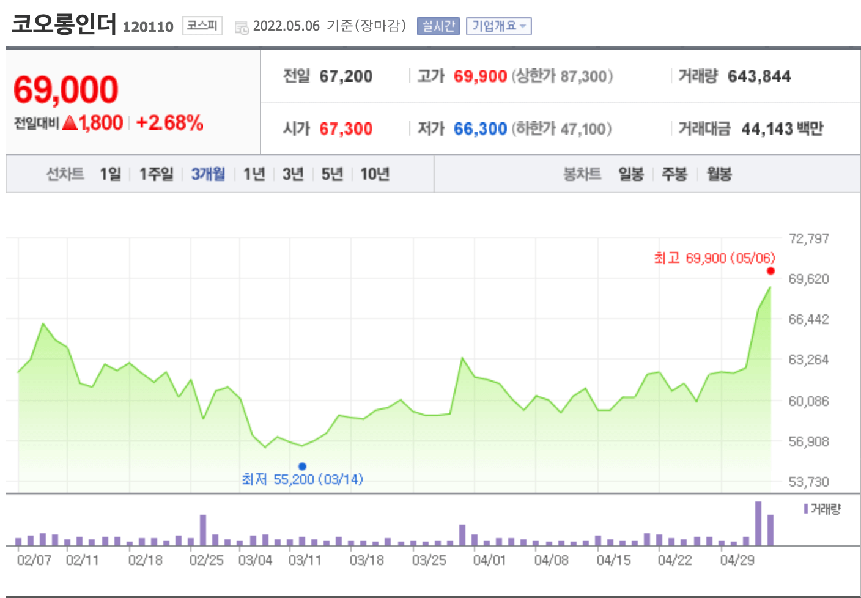Image resolution: width=861 pixels, height=598 pixels.
Task: Click the purple 거래량 legend marker
Action: click(806, 509)
